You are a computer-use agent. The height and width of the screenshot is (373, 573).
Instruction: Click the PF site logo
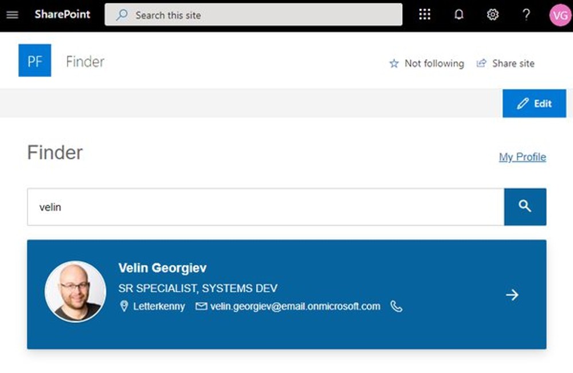click(x=34, y=60)
